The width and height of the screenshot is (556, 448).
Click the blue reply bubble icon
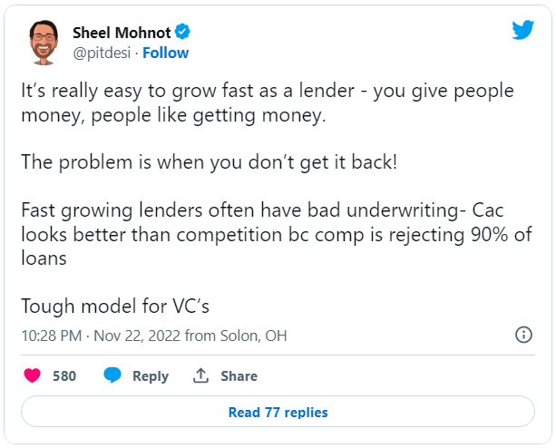(x=112, y=375)
